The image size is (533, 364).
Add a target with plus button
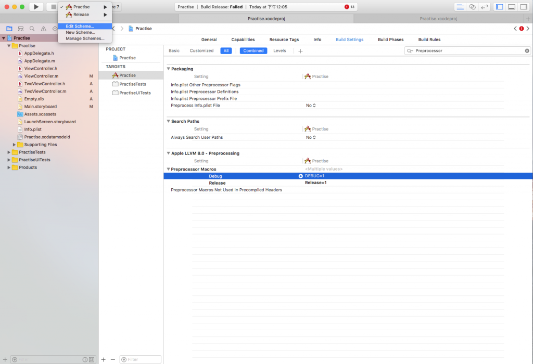click(x=104, y=359)
